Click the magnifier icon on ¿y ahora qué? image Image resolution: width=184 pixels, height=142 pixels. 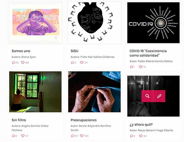(x=147, y=96)
